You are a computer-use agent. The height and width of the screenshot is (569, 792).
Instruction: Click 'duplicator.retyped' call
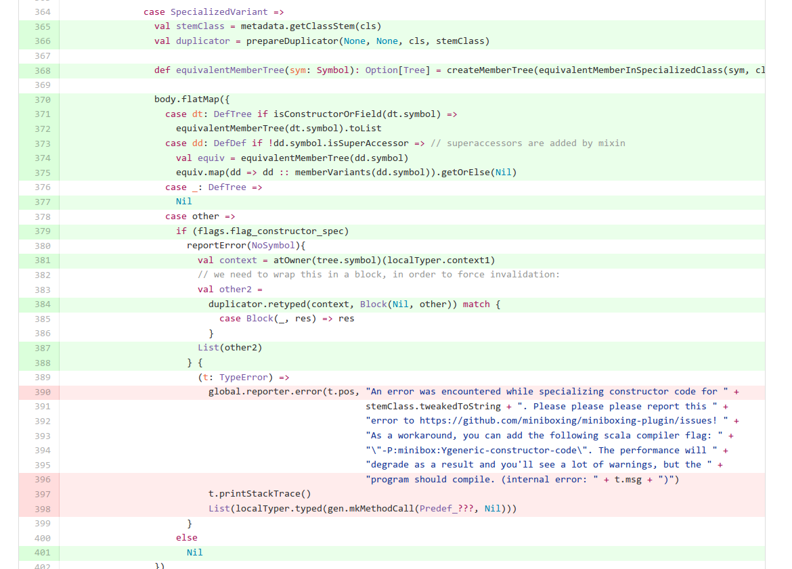(257, 304)
